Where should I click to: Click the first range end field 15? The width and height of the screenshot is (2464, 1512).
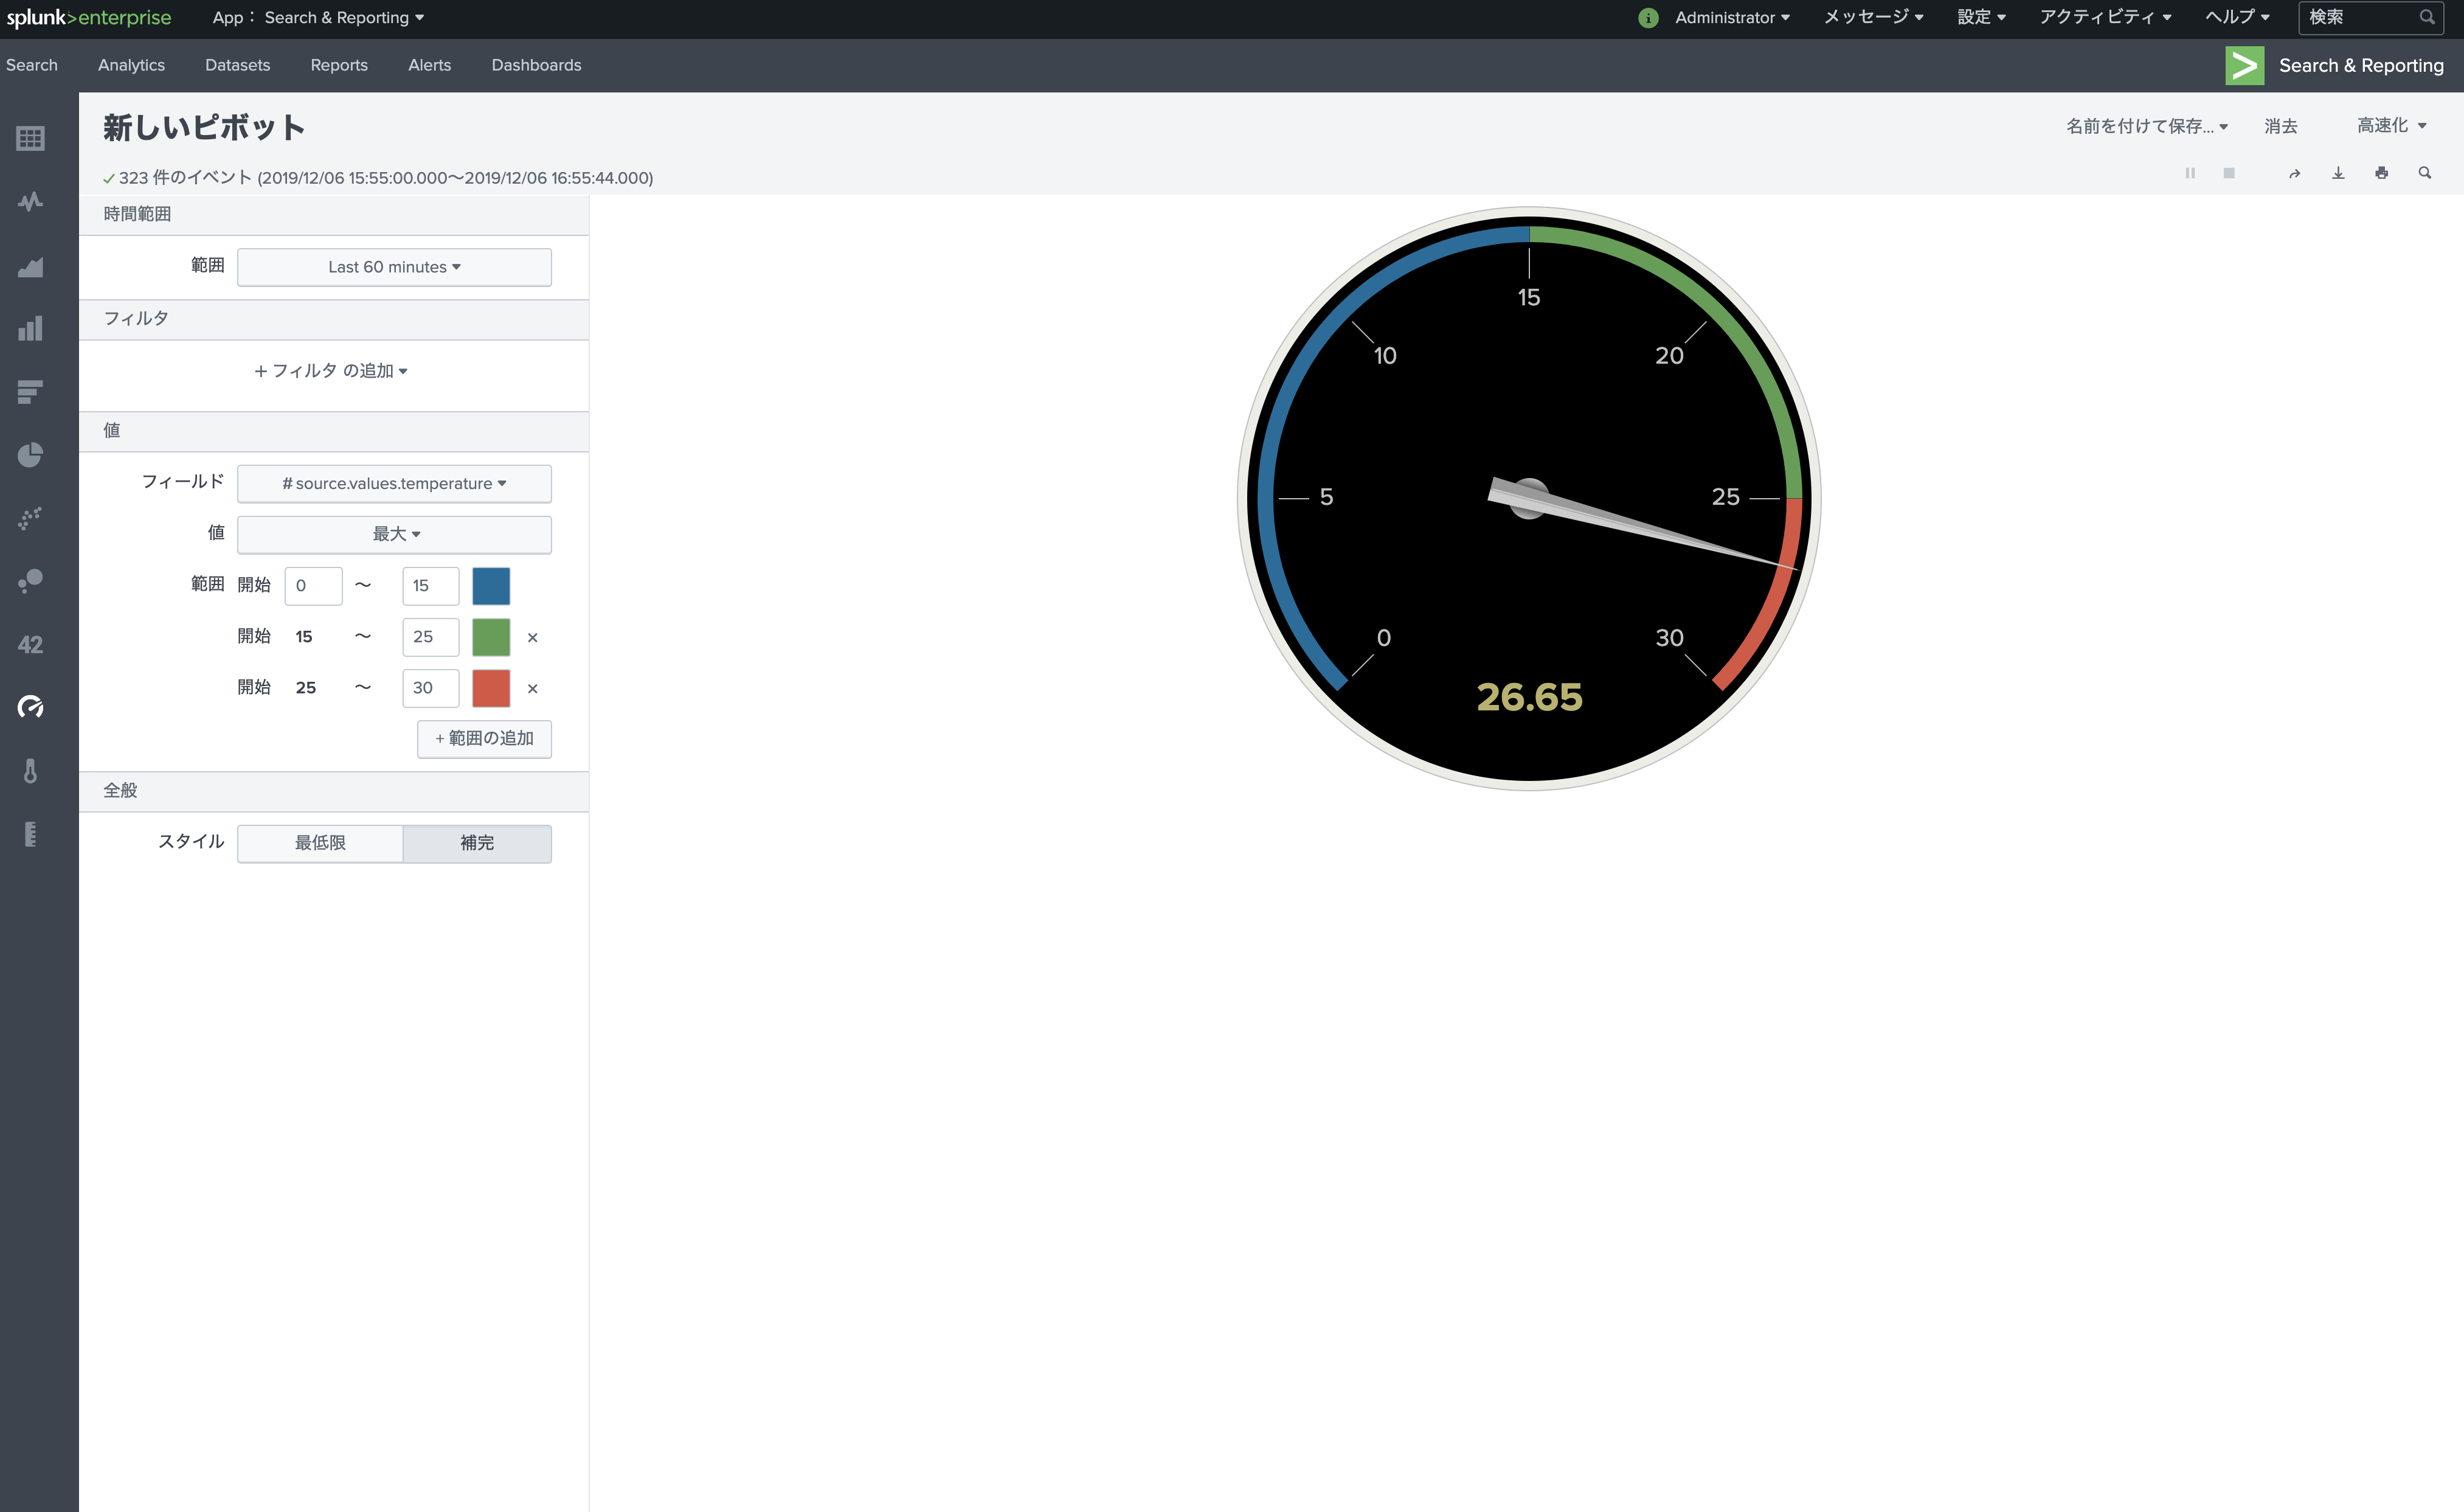point(431,587)
